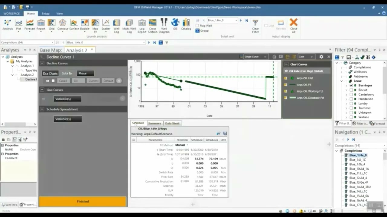Launch the Surface map tool
387x217 pixels.
click(x=74, y=25)
